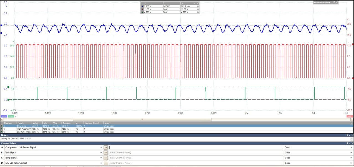Viewport: 354px width, 167px height.
Task: Click the horizontal scrollbar right arrow
Action: point(352,119)
